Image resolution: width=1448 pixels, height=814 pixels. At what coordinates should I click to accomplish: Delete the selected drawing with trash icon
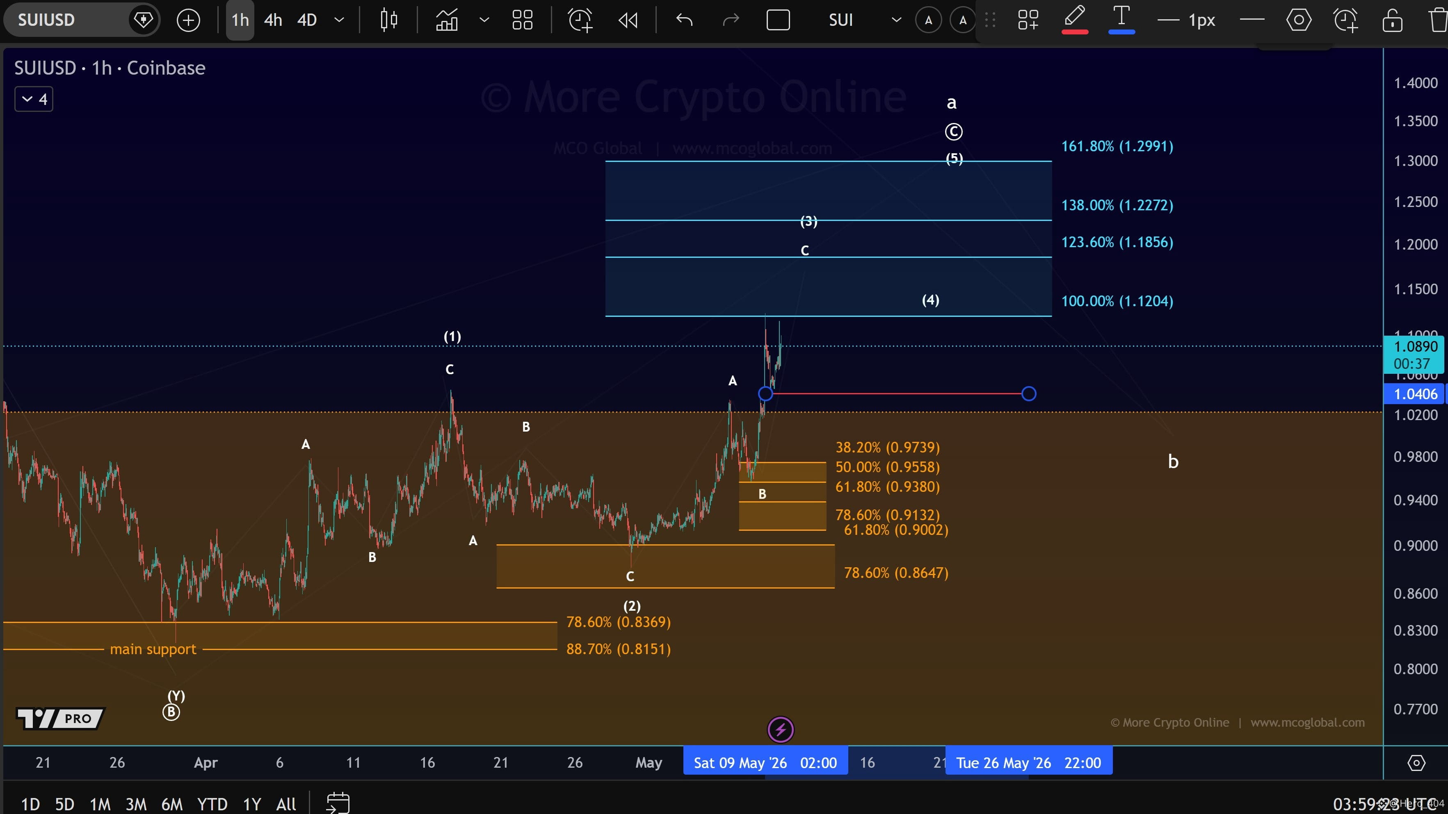[1437, 20]
